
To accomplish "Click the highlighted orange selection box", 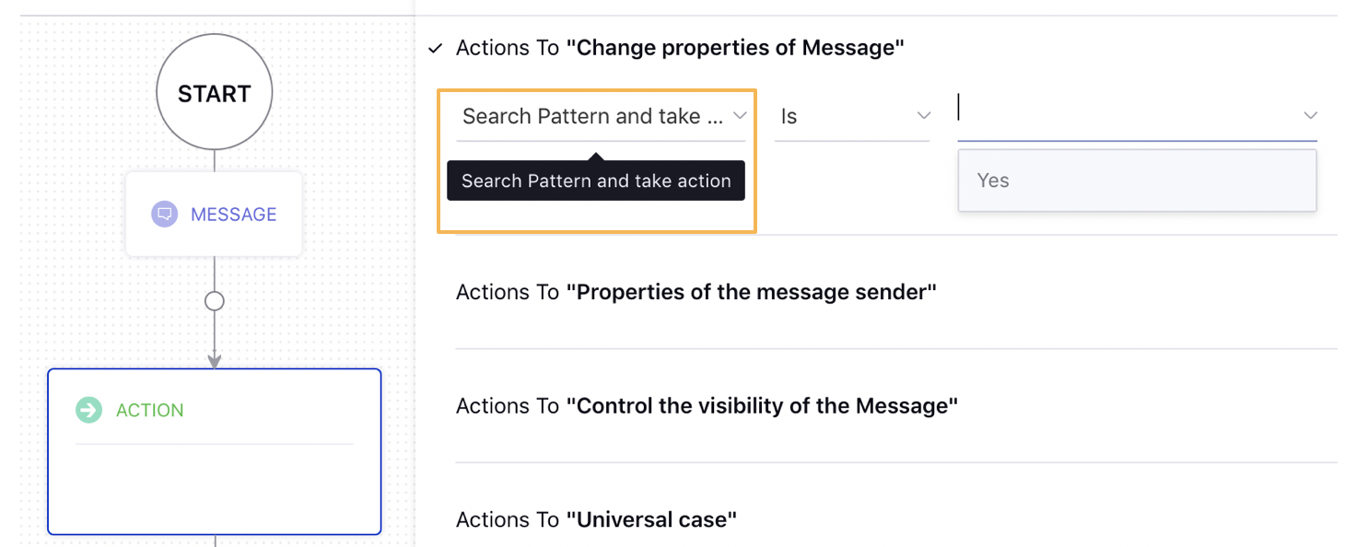I will coord(596,159).
